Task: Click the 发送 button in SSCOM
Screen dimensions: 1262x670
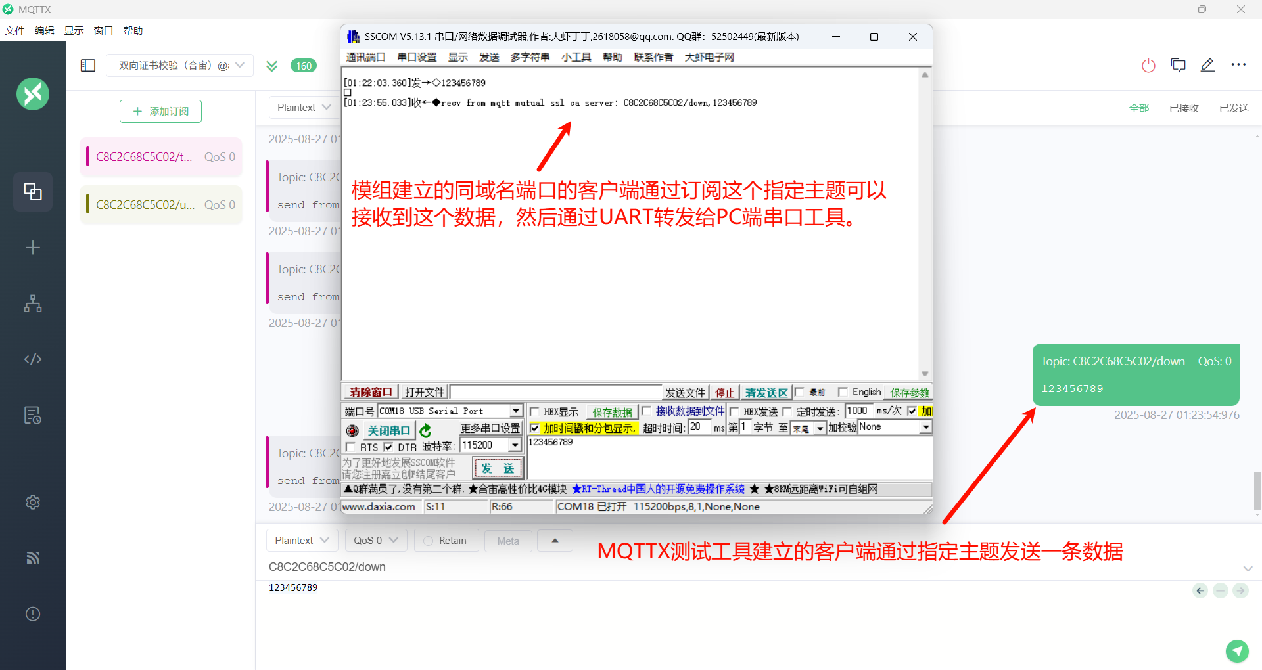Action: coord(498,468)
